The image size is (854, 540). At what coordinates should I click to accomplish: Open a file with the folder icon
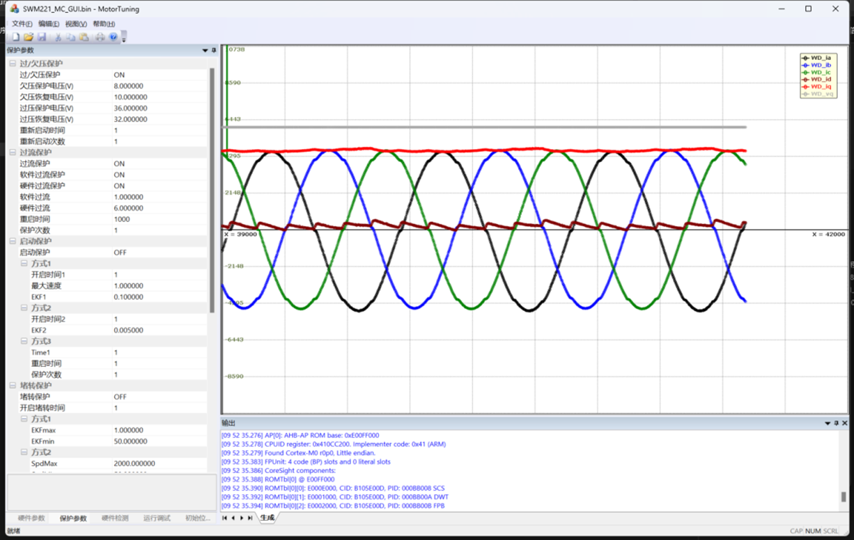pyautogui.click(x=29, y=37)
